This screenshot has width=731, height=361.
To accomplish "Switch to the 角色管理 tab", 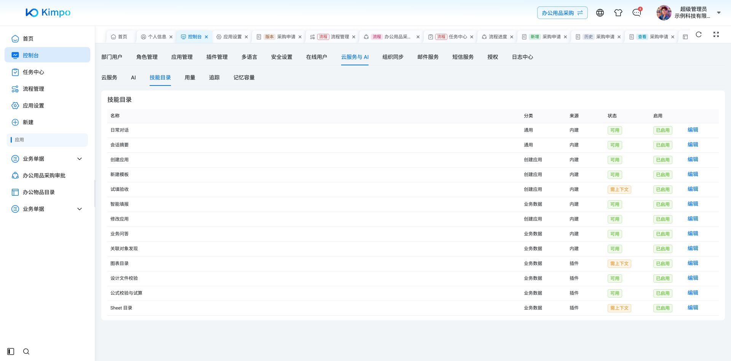I will [147, 57].
